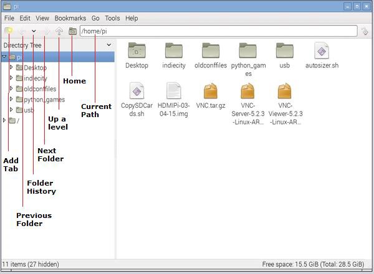Open the Edit menu
Screen dimensions: 374x274
[x=25, y=18]
